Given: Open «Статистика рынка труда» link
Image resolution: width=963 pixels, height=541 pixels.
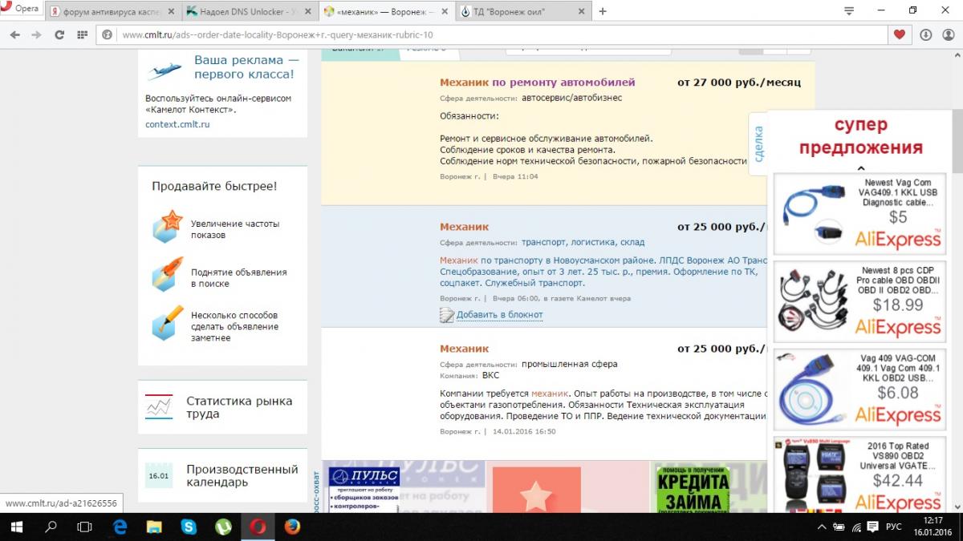Looking at the screenshot, I should coord(239,407).
